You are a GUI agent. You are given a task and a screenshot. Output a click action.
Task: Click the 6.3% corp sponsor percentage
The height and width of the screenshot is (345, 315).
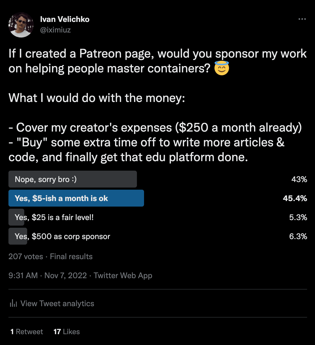[x=298, y=236]
